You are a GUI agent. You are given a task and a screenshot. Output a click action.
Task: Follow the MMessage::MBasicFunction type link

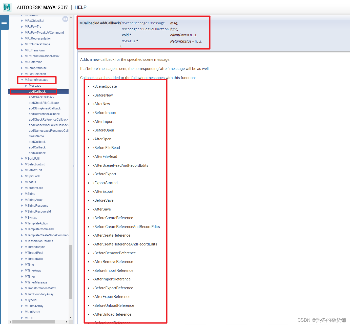tap(145, 29)
